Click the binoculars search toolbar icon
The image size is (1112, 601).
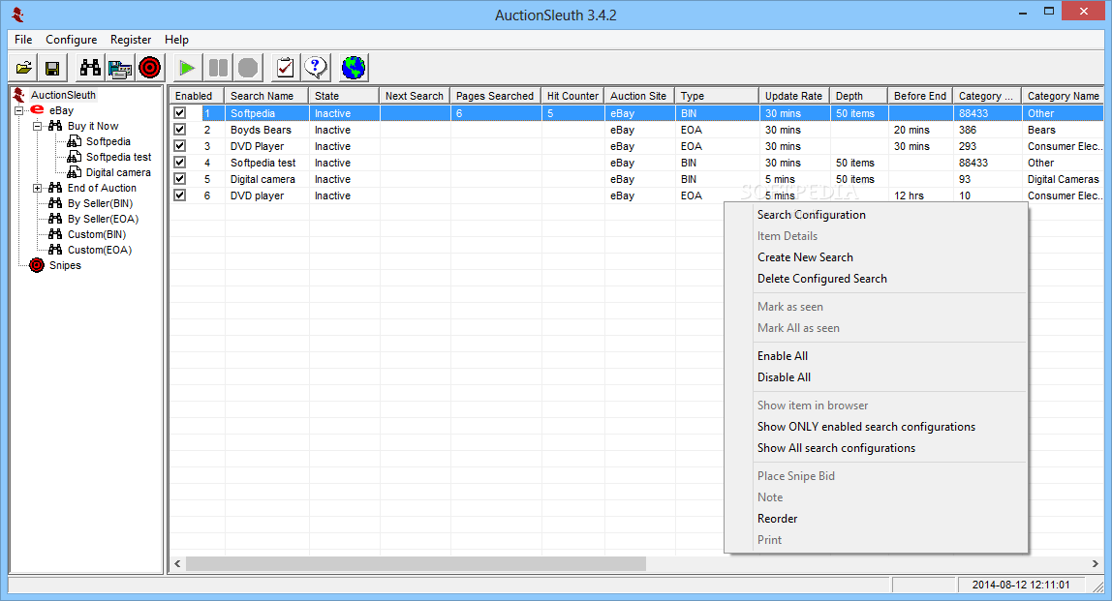pyautogui.click(x=90, y=68)
